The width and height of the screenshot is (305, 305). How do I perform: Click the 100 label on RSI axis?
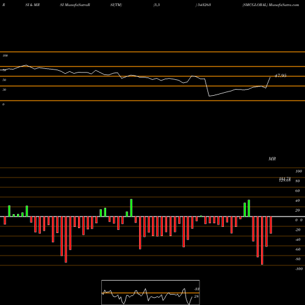pos(5,56)
